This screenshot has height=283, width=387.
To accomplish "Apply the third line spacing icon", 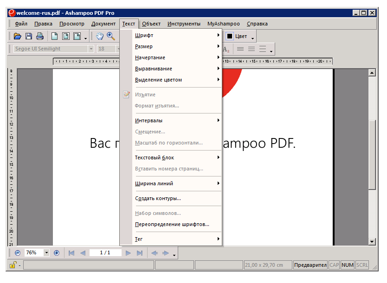I will pyautogui.click(x=262, y=49).
